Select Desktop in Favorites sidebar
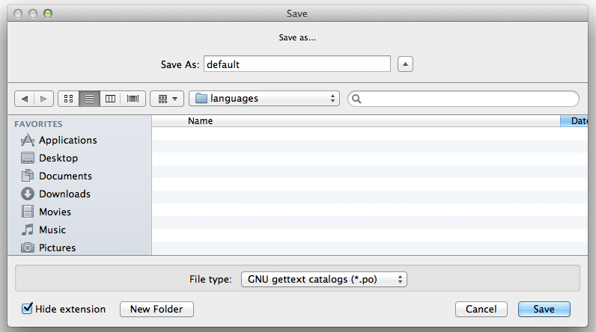 click(58, 158)
